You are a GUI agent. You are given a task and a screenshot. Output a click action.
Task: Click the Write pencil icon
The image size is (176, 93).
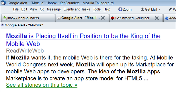click(x=170, y=9)
